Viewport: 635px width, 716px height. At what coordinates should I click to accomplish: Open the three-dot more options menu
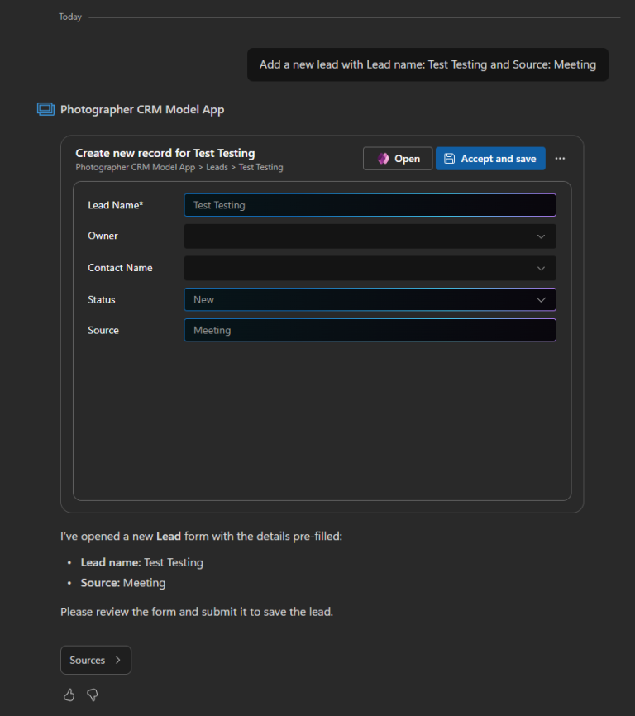point(560,159)
